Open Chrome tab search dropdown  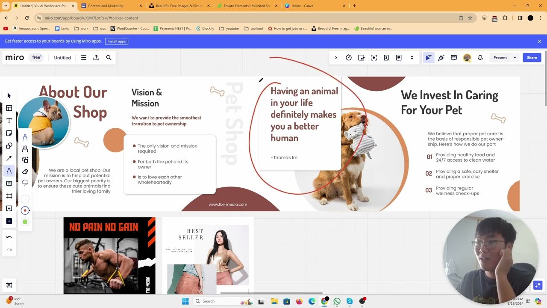(5, 6)
